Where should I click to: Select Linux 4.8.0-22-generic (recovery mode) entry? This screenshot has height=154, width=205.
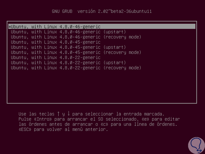tap(76, 68)
